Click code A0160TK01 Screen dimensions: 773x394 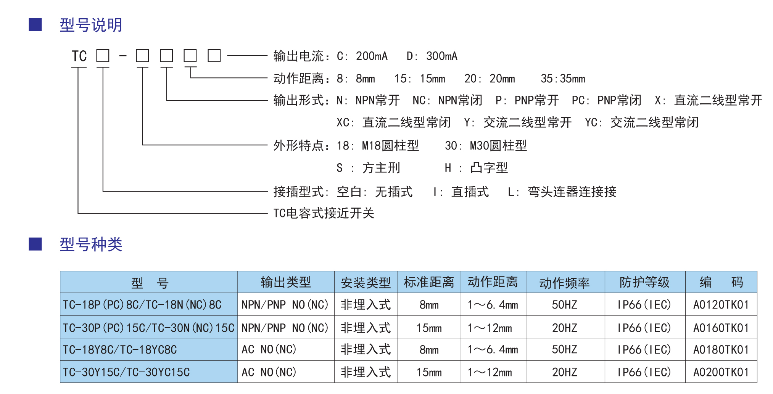(x=721, y=328)
